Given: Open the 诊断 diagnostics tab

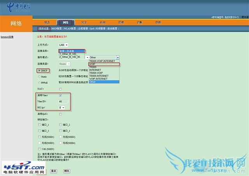Looking at the screenshot, I should coord(140,22).
